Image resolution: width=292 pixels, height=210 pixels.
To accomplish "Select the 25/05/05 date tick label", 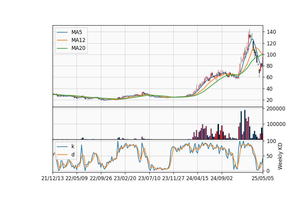I will pos(263,178).
